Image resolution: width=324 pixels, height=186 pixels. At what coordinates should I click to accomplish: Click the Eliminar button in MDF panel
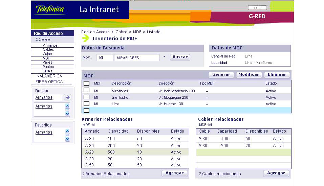pos(277,74)
